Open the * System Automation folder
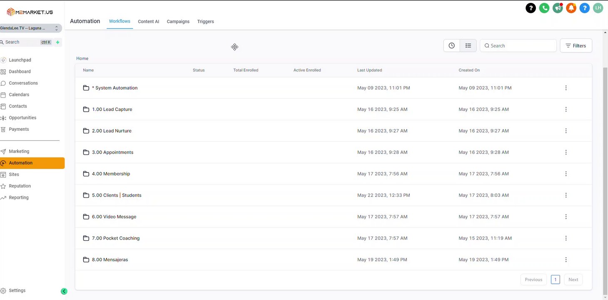This screenshot has width=608, height=300. click(115, 88)
